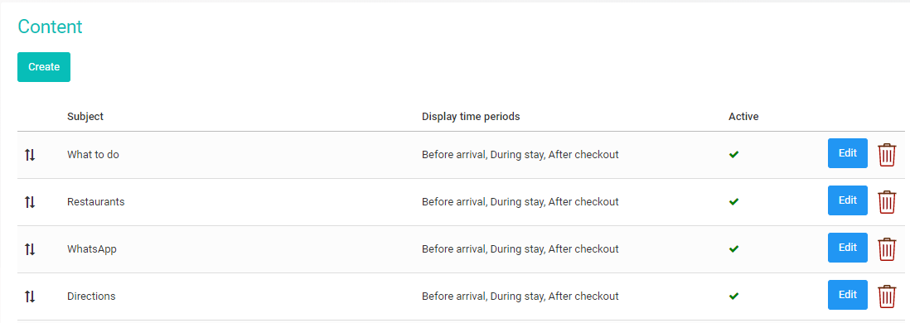Open Edit for WhatsApp entry

(847, 248)
